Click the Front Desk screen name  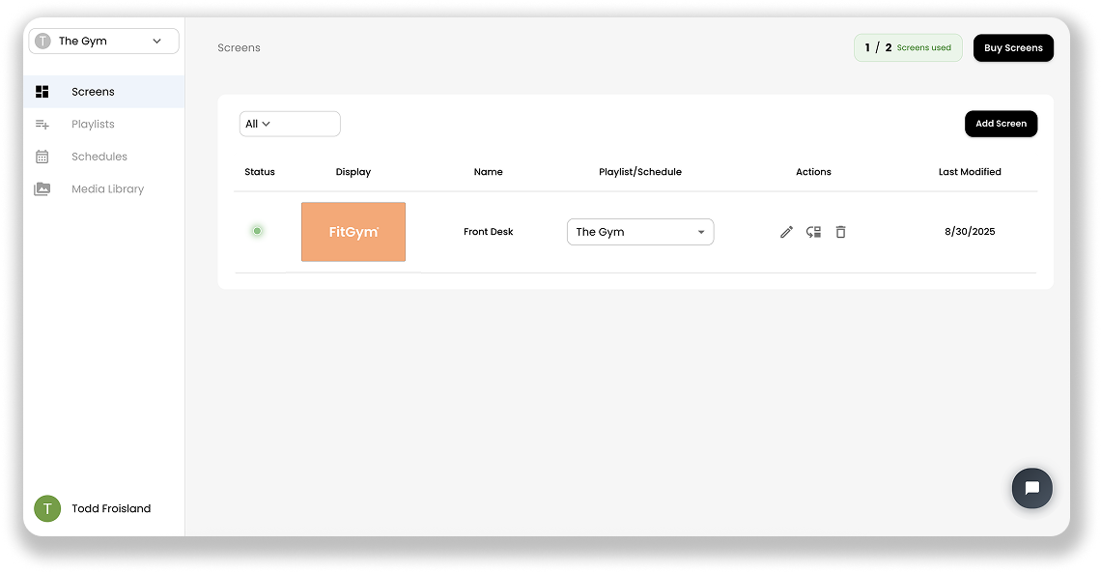488,232
